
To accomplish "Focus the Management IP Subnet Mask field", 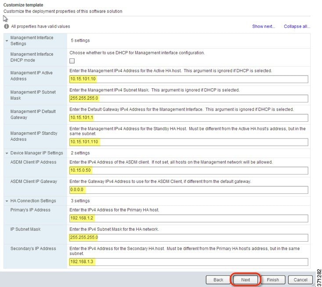I will click(x=189, y=98).
